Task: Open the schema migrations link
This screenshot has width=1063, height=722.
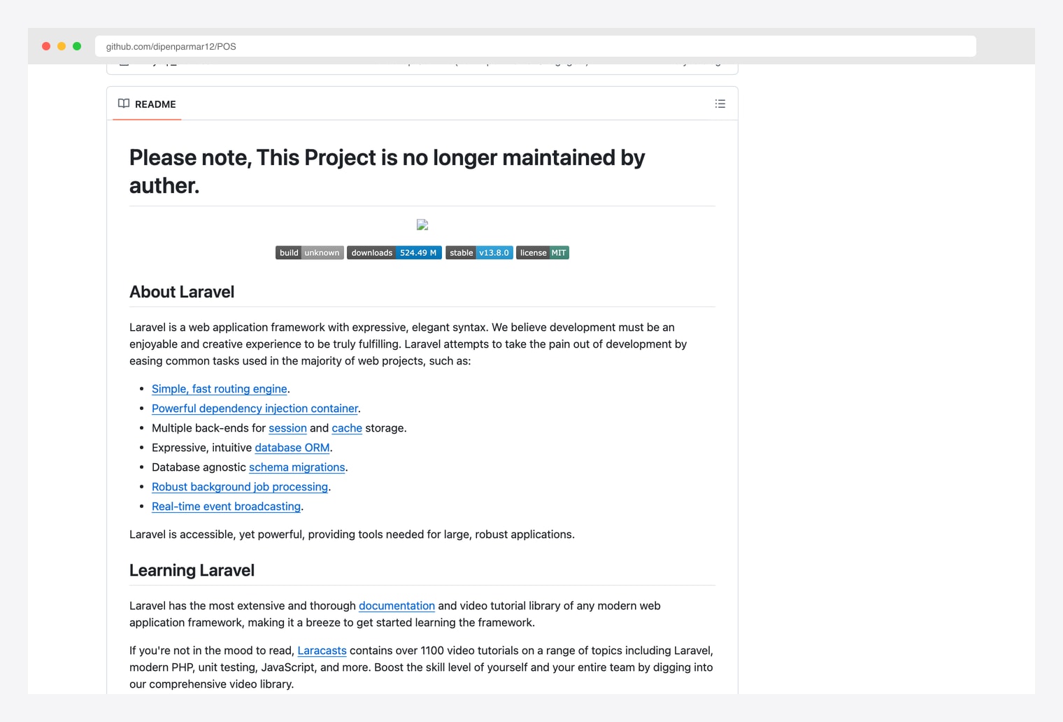Action: coord(297,467)
